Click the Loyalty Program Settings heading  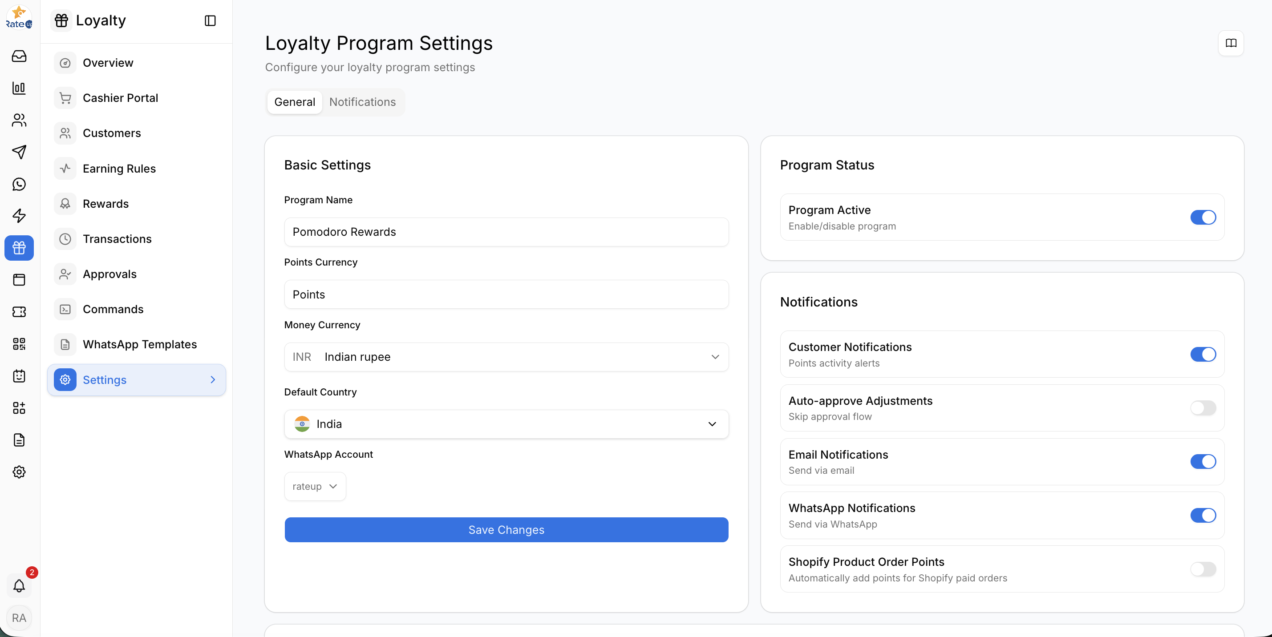[379, 44]
